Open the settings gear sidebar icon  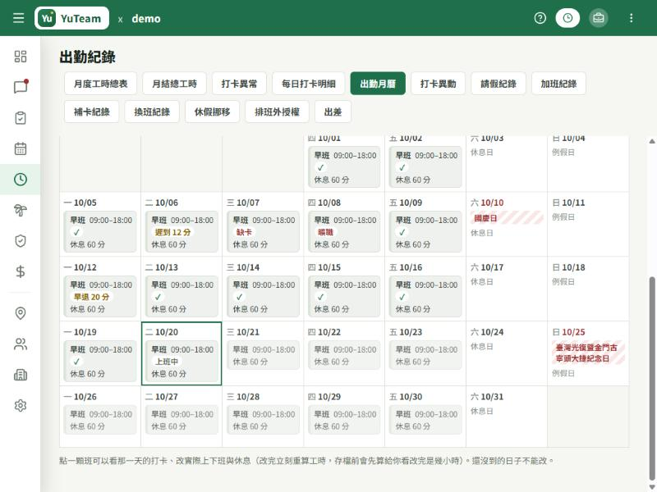20,405
